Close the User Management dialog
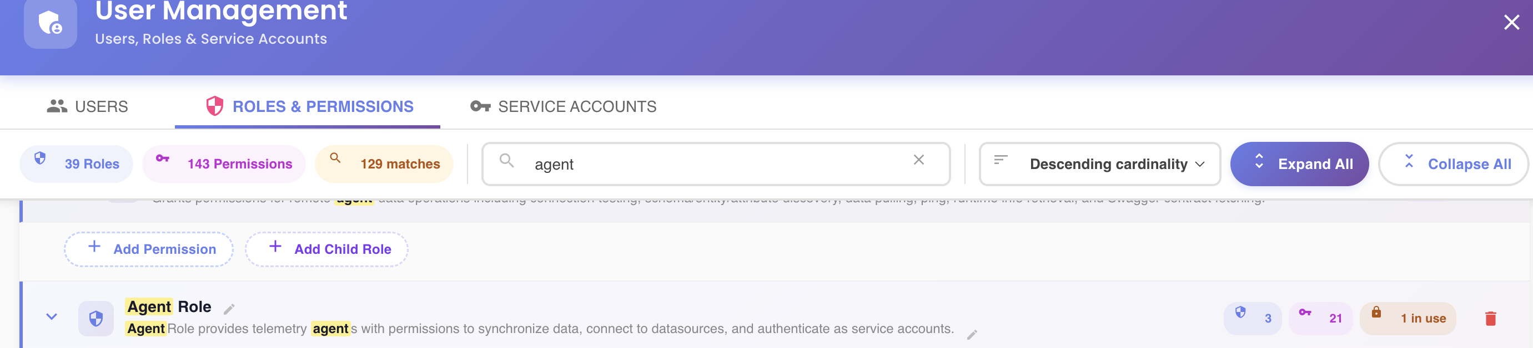 coord(1511,23)
